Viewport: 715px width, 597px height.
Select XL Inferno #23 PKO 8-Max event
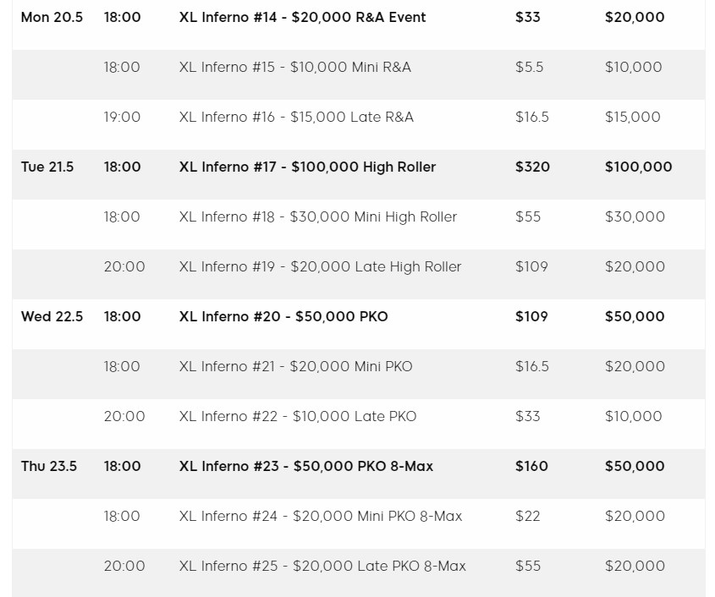[x=306, y=467]
